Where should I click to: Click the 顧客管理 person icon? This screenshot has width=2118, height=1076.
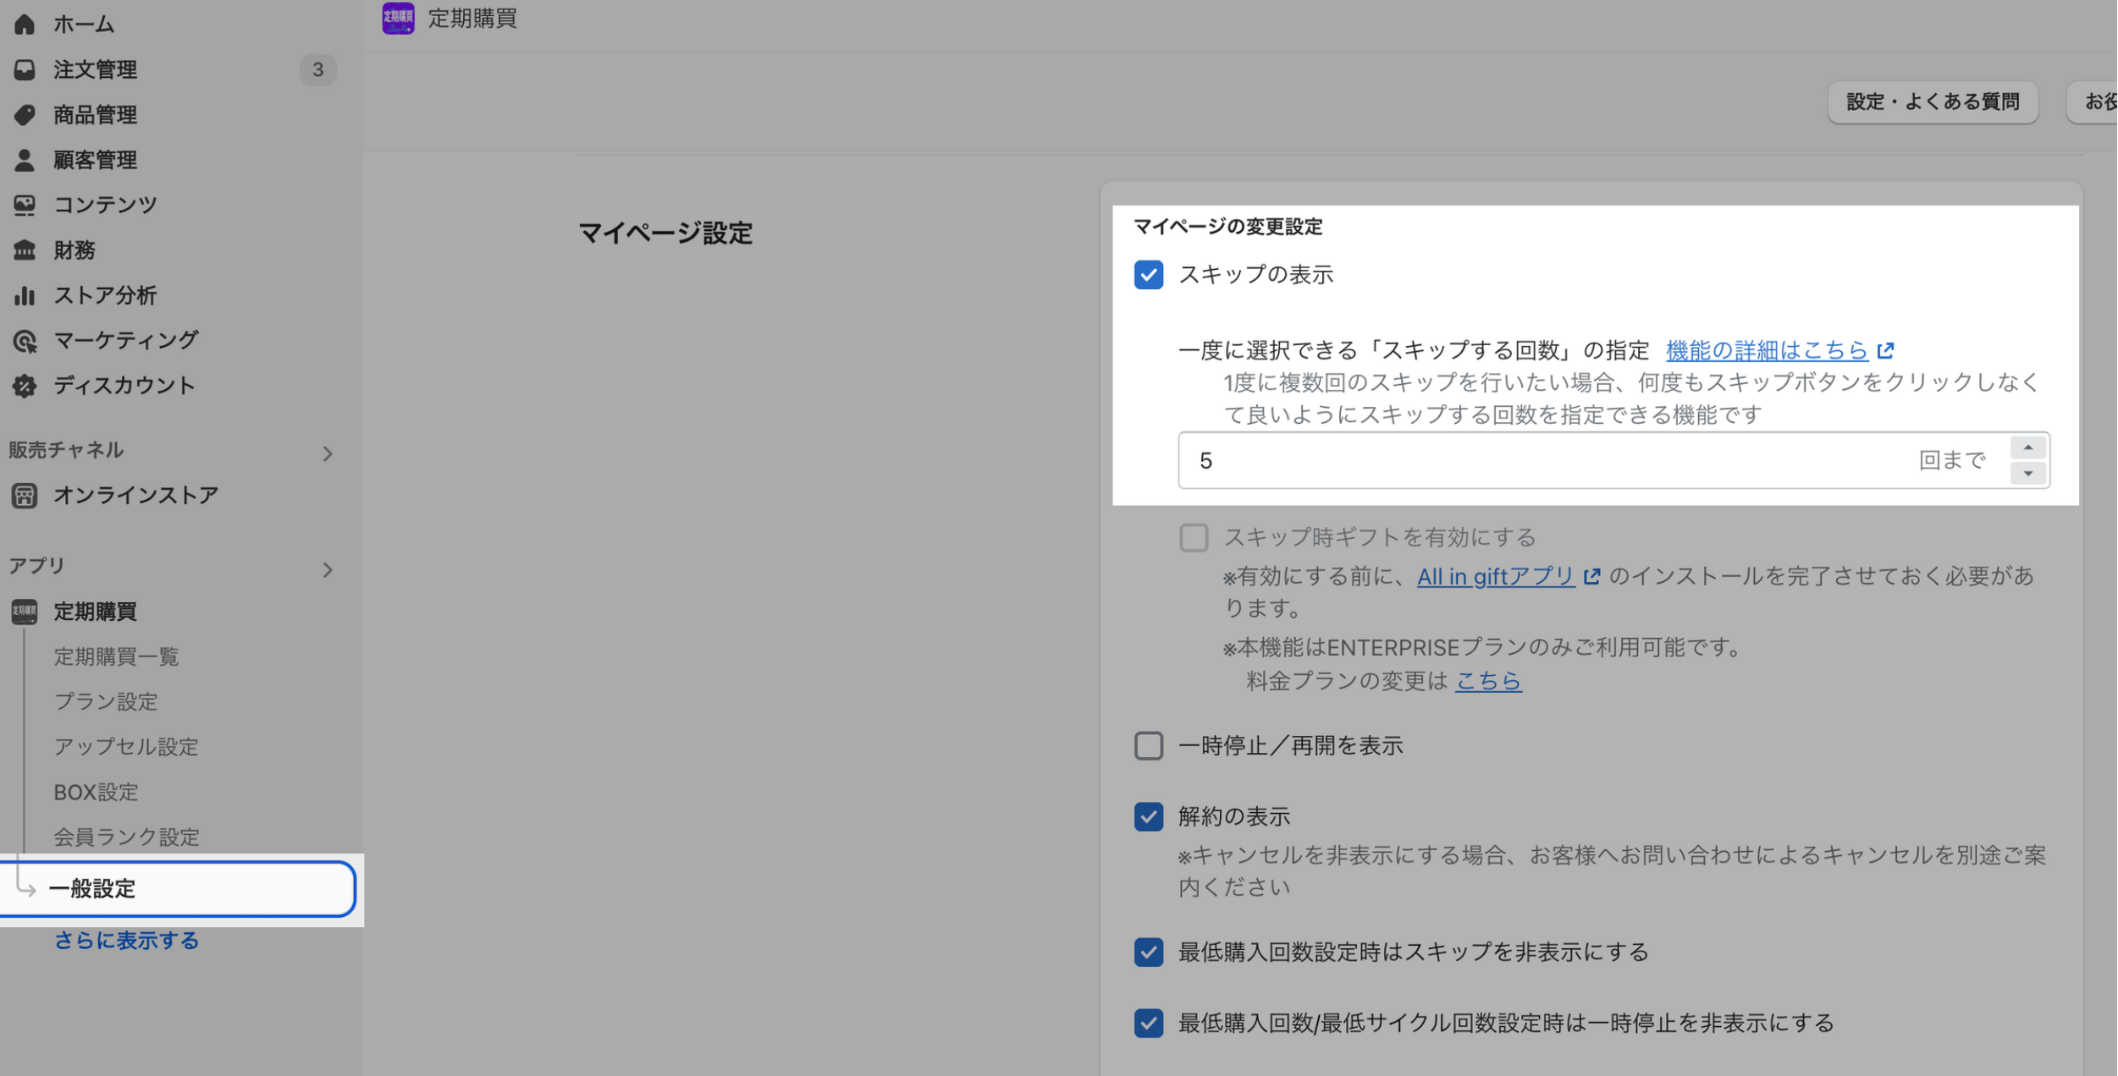point(25,160)
